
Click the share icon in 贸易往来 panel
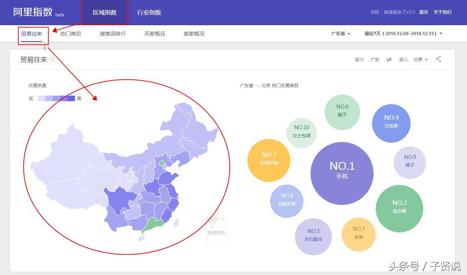(438, 59)
